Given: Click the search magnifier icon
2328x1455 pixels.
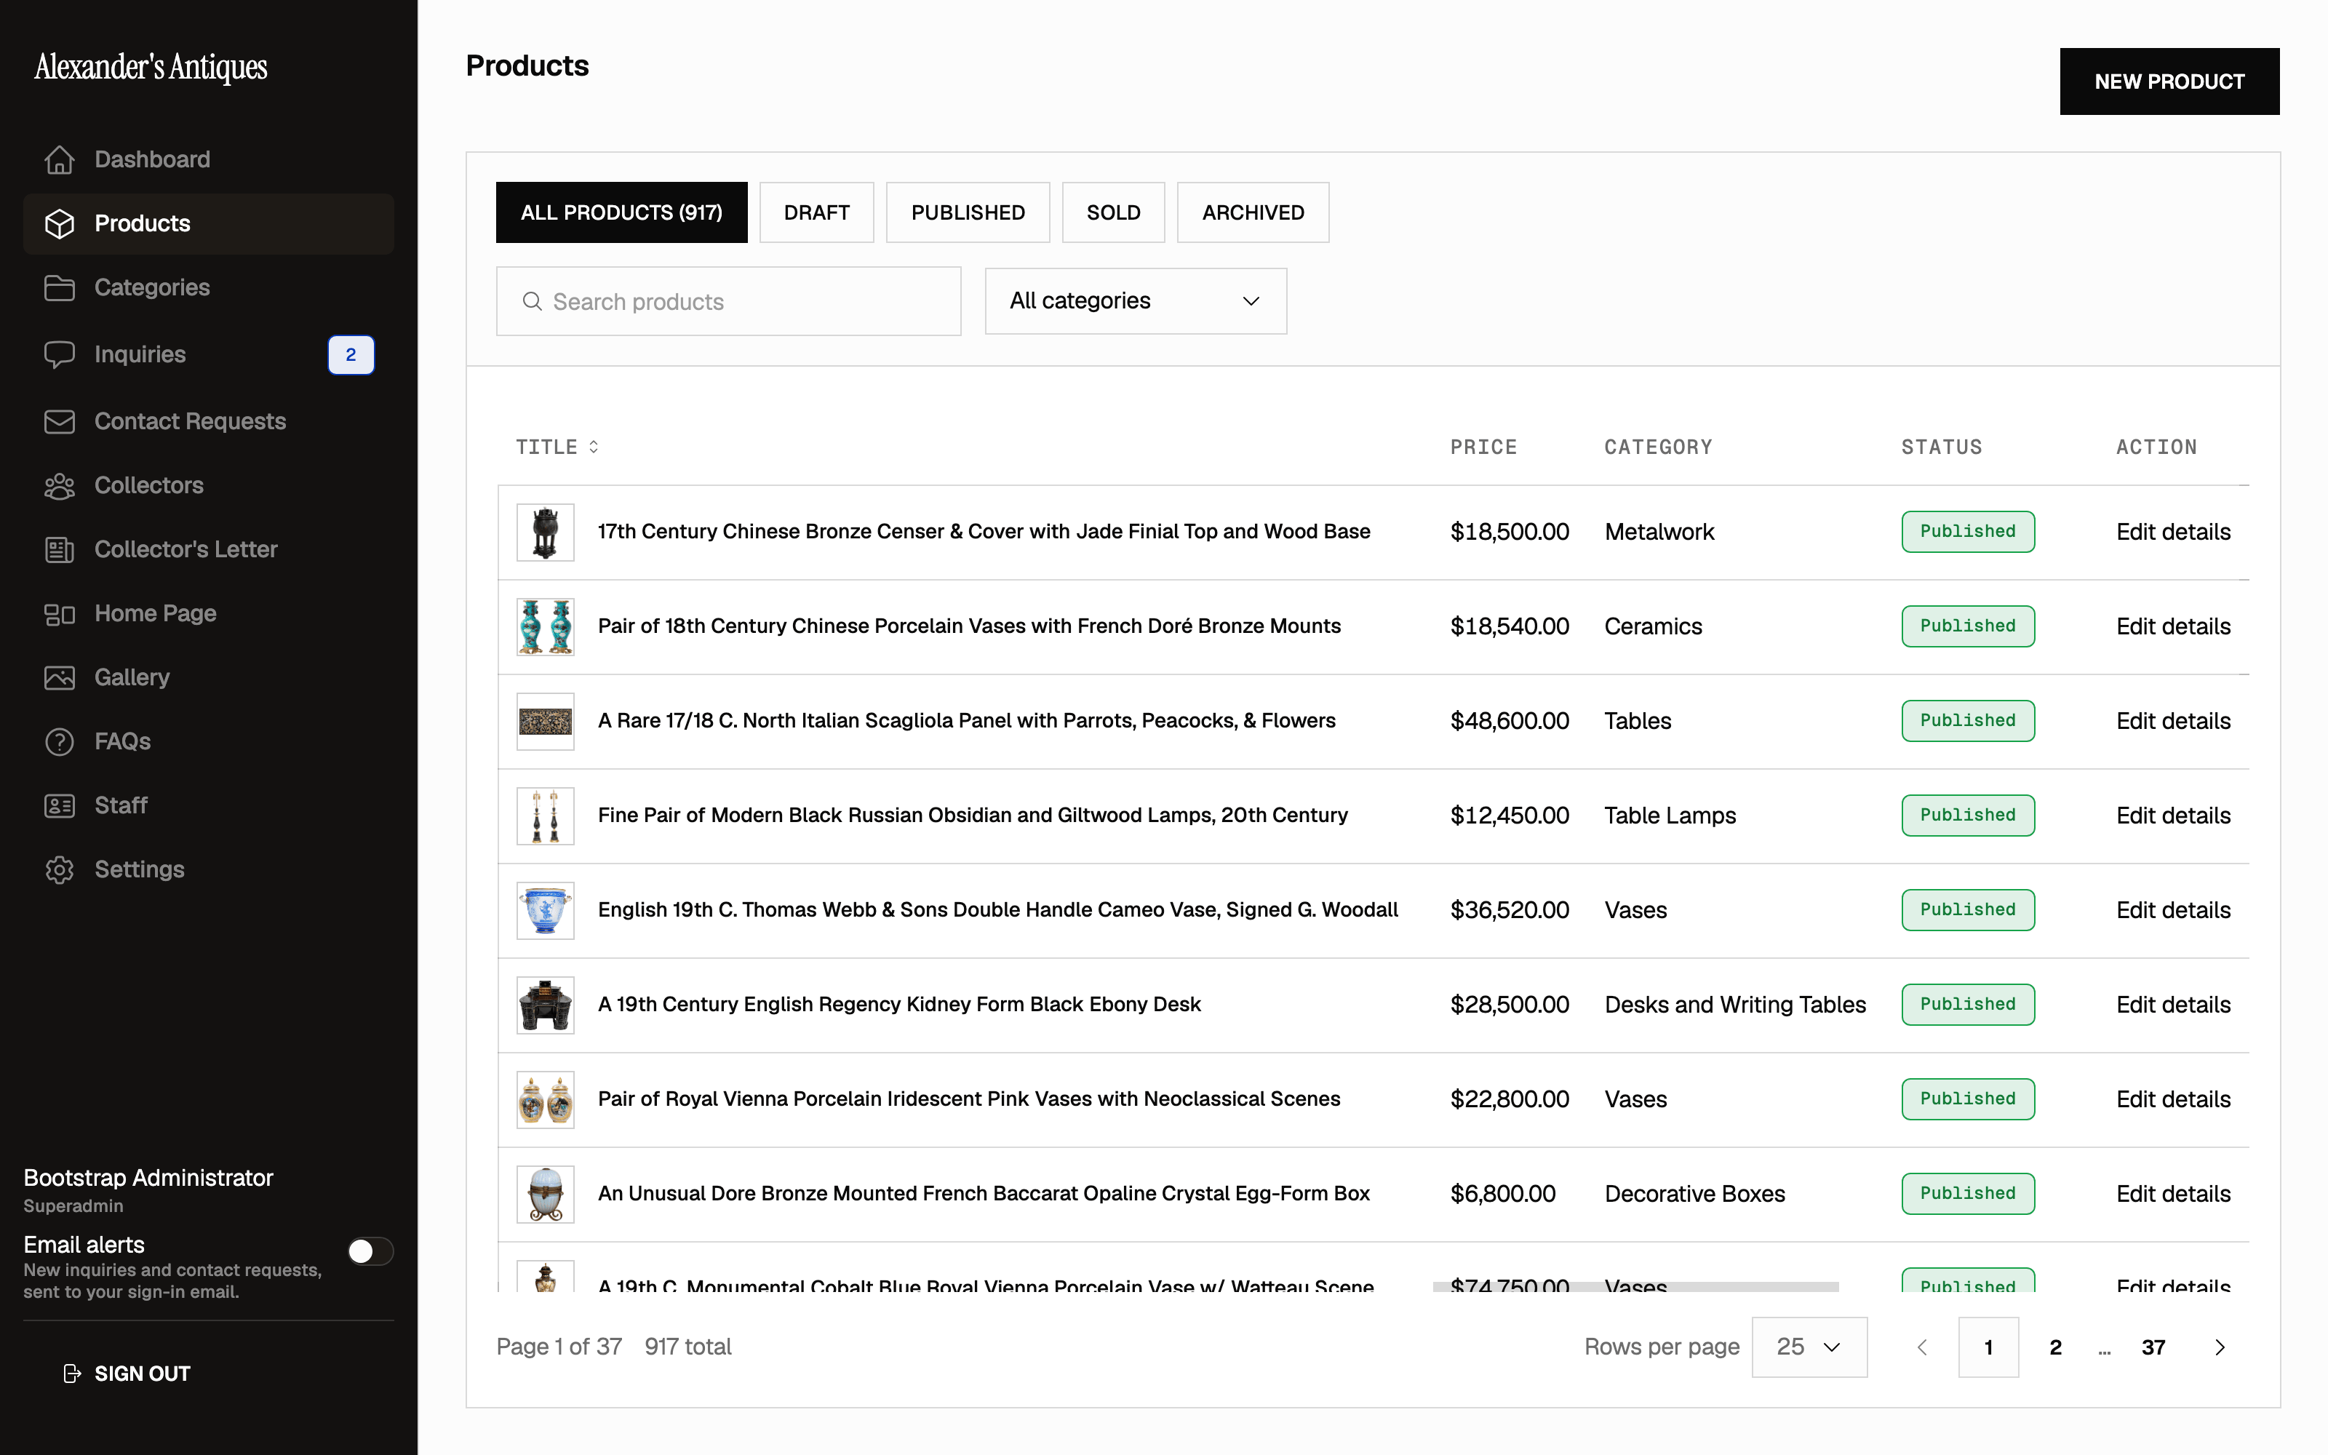Looking at the screenshot, I should 532,301.
